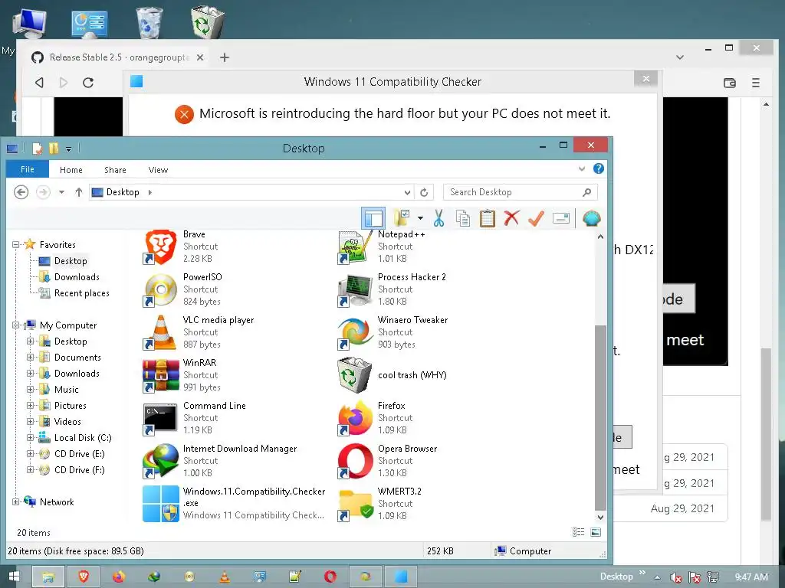Open folder options toolbar icon
The height and width of the screenshot is (588, 785).
(402, 218)
